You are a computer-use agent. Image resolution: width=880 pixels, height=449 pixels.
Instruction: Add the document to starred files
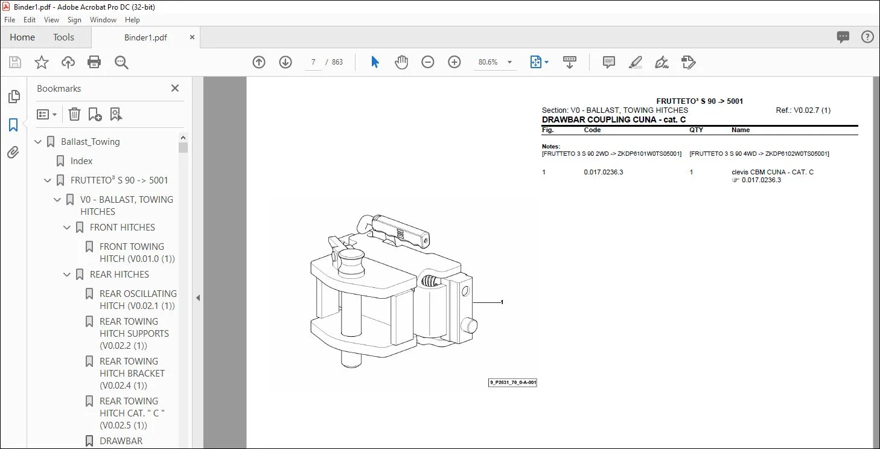point(42,62)
